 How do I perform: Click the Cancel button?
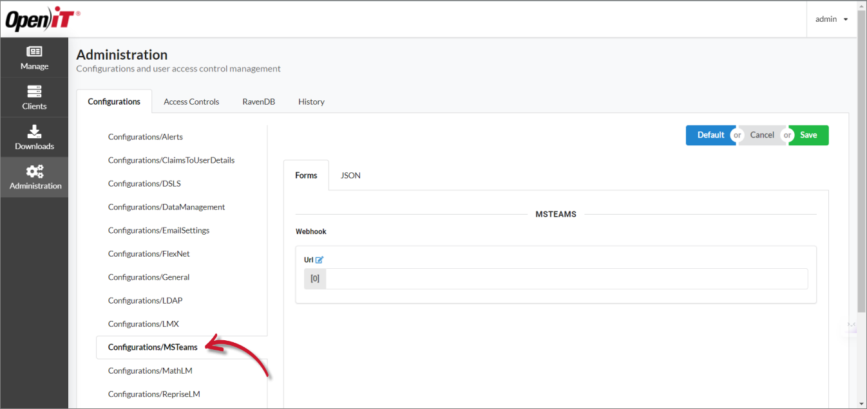tap(762, 135)
